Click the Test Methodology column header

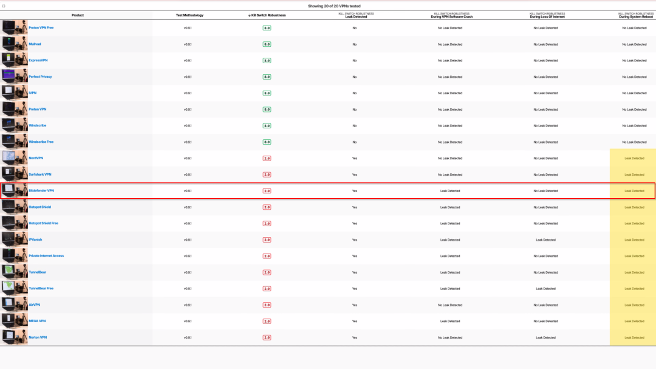tap(190, 15)
